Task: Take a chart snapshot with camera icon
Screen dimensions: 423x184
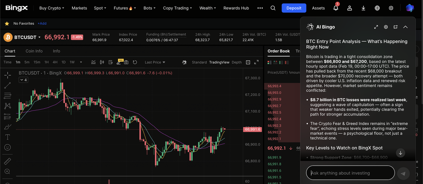Action: tap(126, 62)
